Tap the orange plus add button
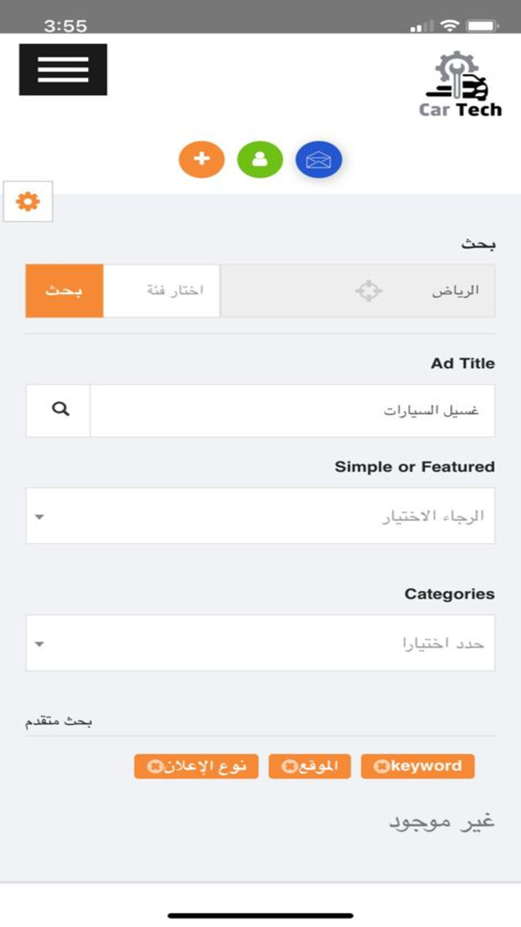The height and width of the screenshot is (927, 521). (x=201, y=159)
